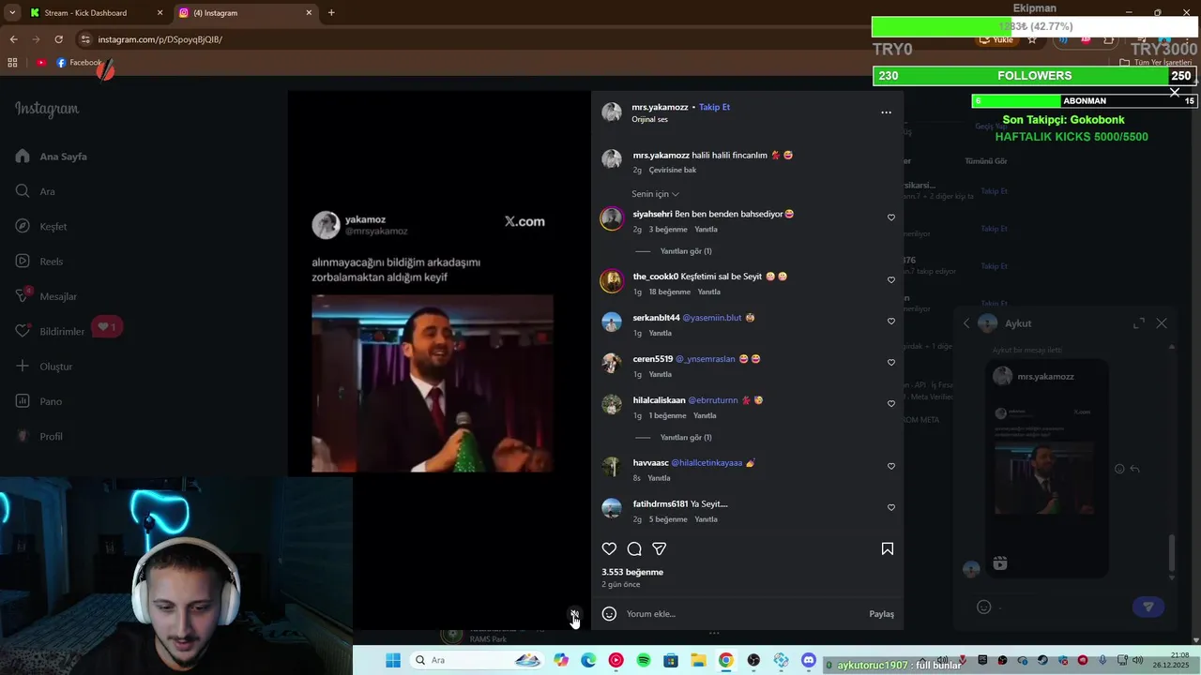Switch to Stream - Kick Dashboard tab
The width and height of the screenshot is (1201, 675).
[x=94, y=13]
